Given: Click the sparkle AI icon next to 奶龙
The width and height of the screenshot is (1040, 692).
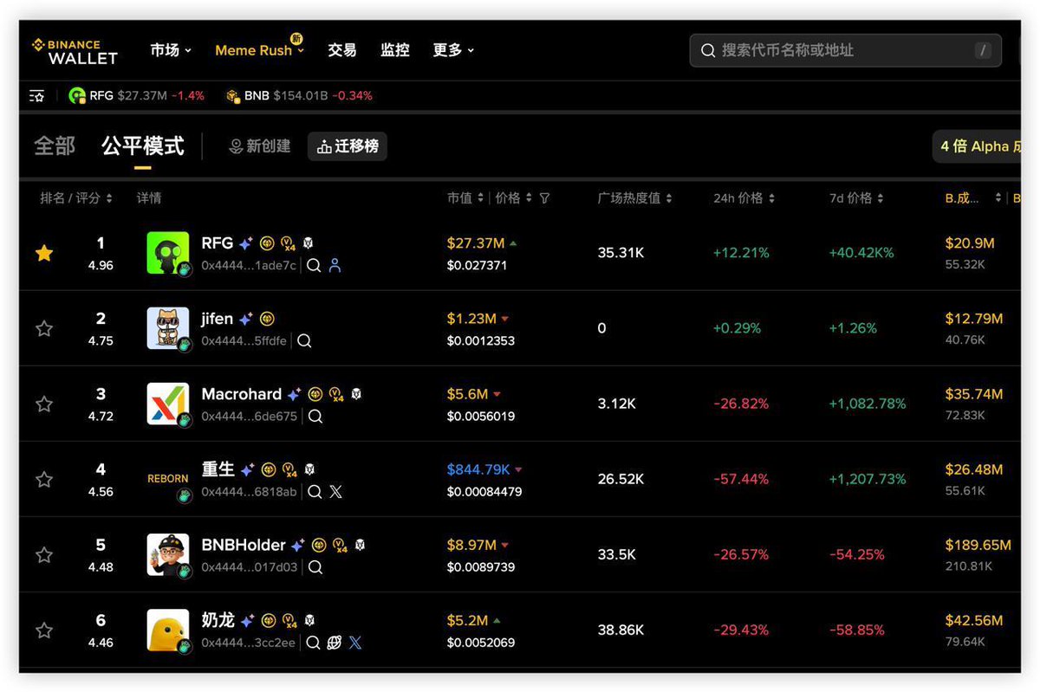Looking at the screenshot, I should (248, 621).
